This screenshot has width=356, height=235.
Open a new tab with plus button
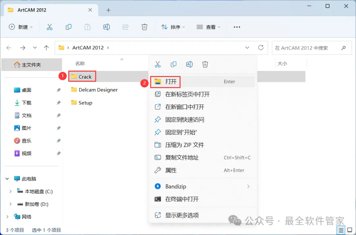pos(108,10)
